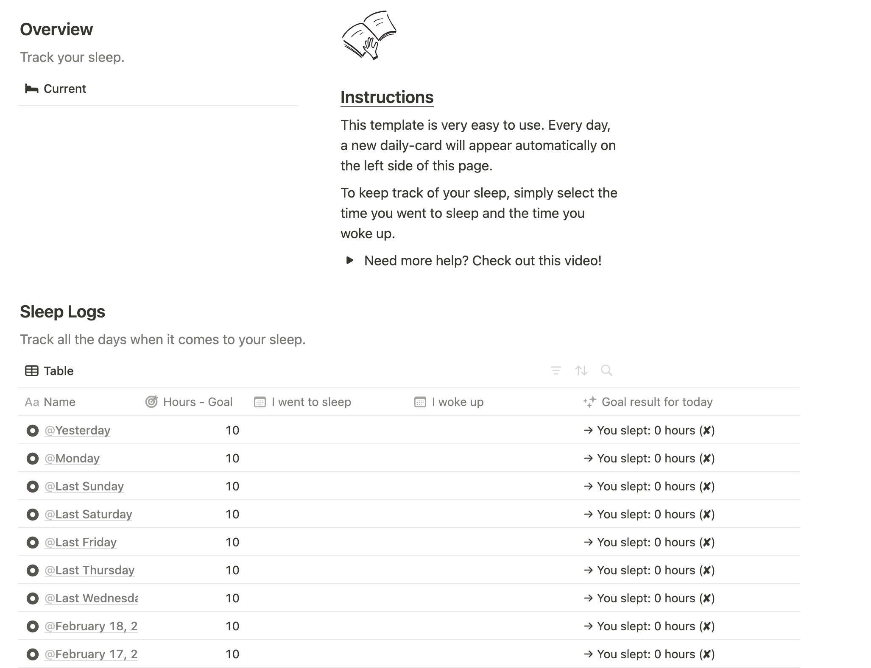Image resolution: width=871 pixels, height=668 pixels.
Task: Click the Hours goal cell for @Last Saturday
Action: click(x=193, y=514)
